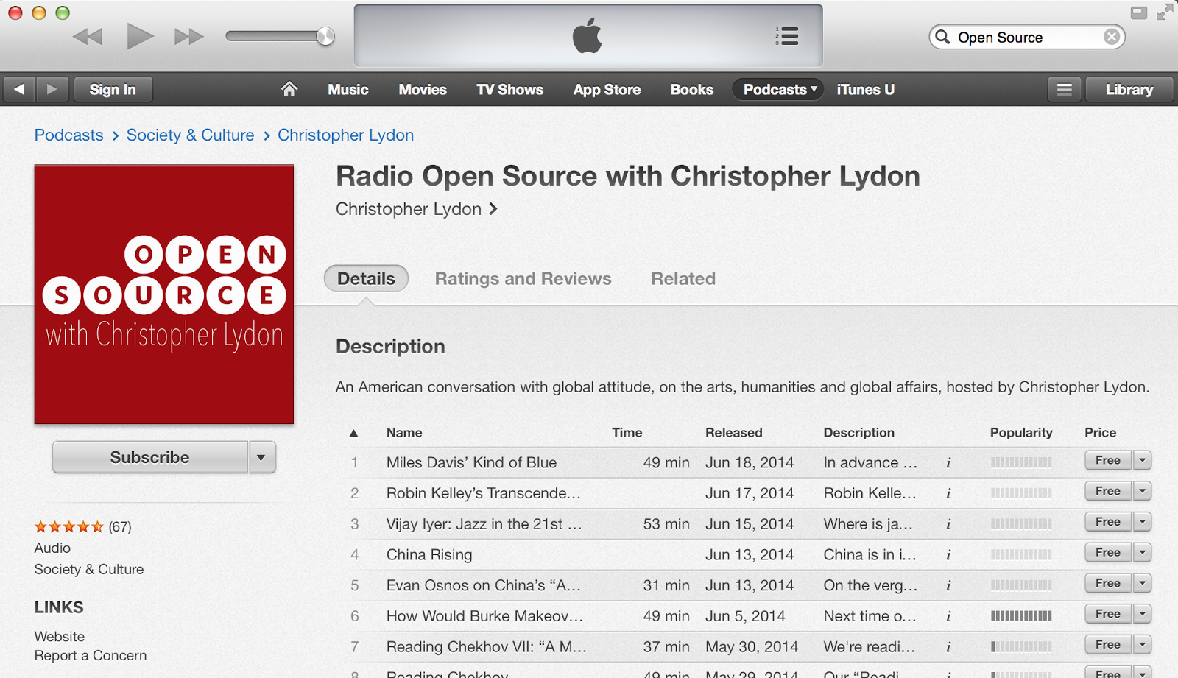1178x678 pixels.
Task: Open the iTunes U section
Action: pos(866,89)
